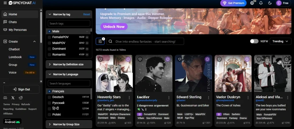
Task: Open the notifications bell
Action: 261,3
